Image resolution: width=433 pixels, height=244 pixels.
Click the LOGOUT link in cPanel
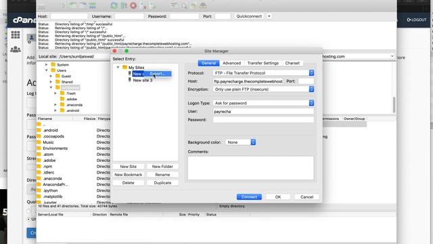pyautogui.click(x=417, y=20)
